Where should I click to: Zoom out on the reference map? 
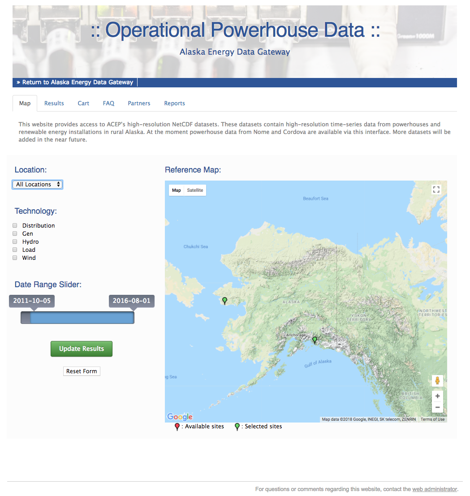coord(437,407)
